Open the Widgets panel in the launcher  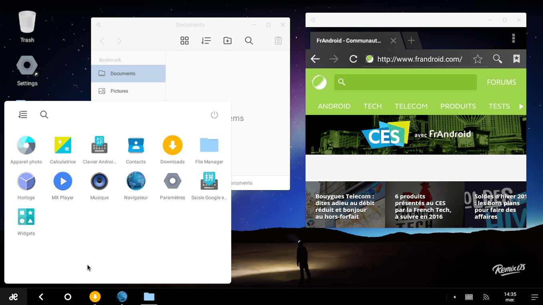[26, 216]
